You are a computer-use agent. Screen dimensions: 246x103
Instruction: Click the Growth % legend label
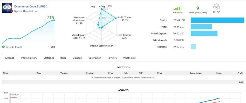click(15, 95)
